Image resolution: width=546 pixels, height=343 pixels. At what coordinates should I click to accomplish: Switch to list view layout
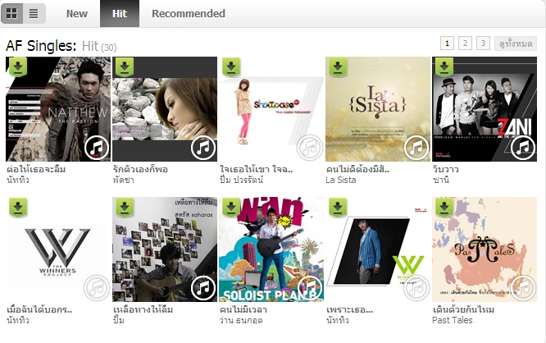(34, 14)
